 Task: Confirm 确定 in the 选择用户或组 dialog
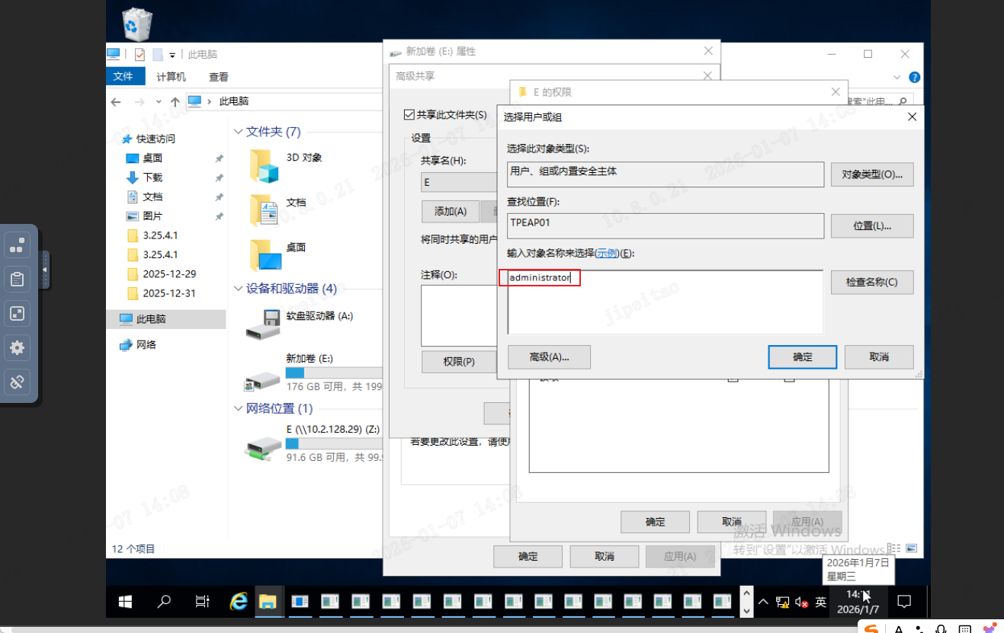[803, 356]
